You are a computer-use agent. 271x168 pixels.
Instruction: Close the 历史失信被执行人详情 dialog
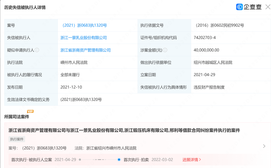(x=268, y=7)
